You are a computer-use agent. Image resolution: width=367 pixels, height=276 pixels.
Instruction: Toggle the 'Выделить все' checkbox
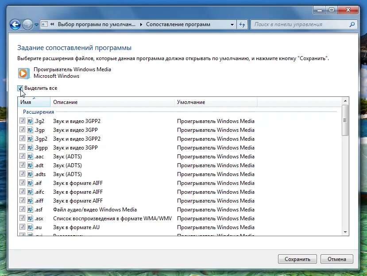tap(20, 88)
